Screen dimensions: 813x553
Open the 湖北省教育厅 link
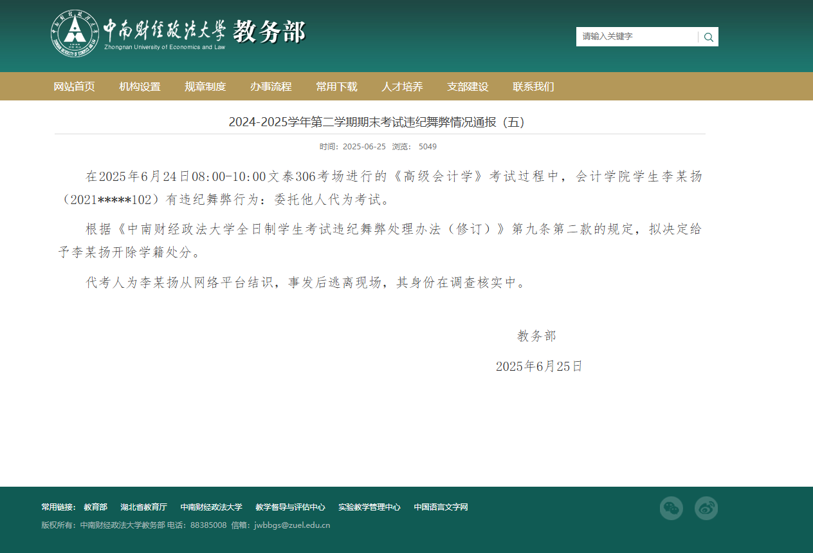pyautogui.click(x=144, y=507)
